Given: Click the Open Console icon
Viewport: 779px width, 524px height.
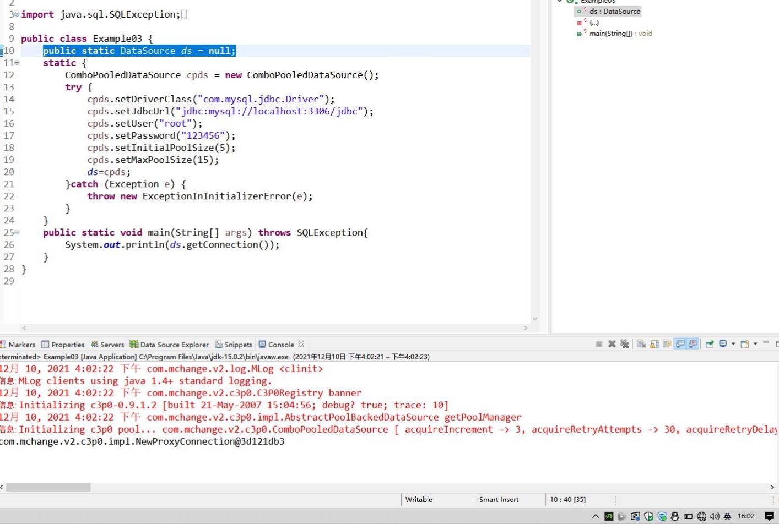Looking at the screenshot, I should 745,344.
